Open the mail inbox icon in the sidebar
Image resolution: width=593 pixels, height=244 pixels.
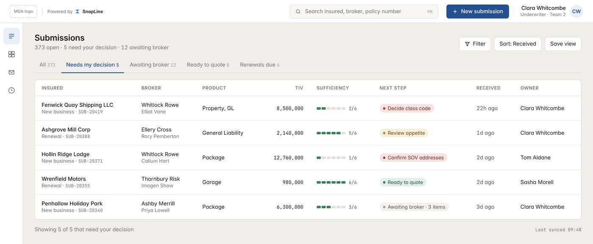point(11,73)
